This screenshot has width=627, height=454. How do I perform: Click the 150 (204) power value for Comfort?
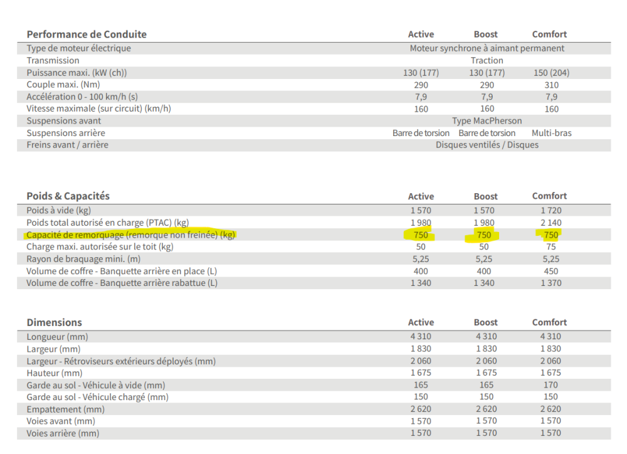click(551, 73)
